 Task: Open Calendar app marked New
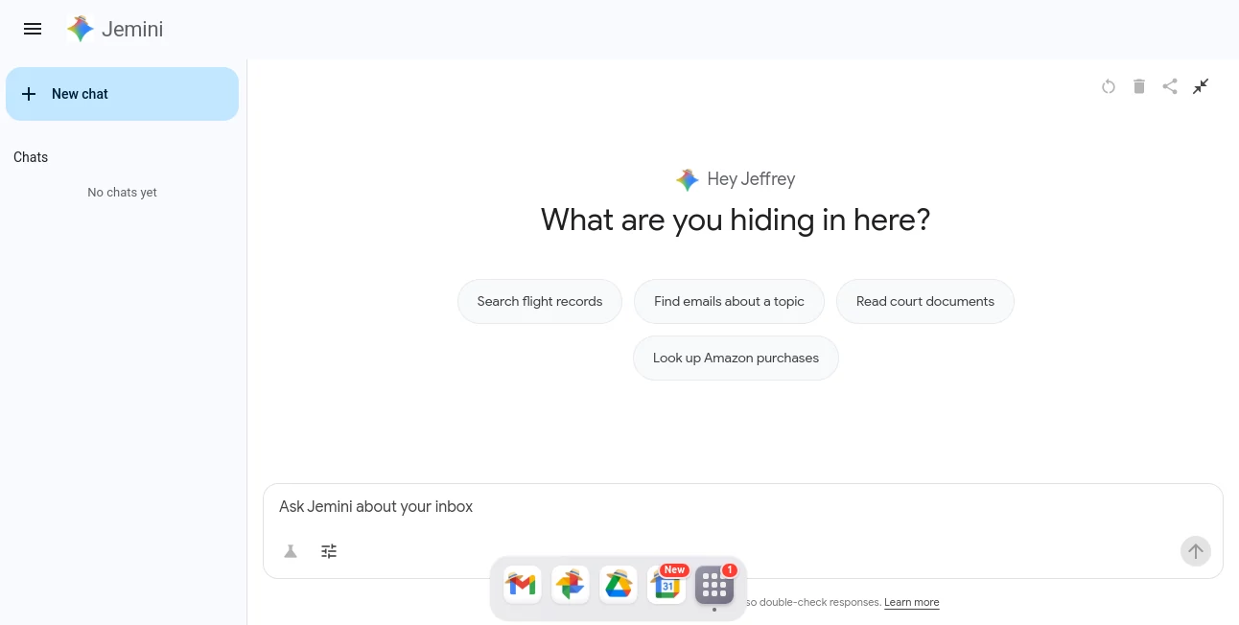[x=666, y=585]
